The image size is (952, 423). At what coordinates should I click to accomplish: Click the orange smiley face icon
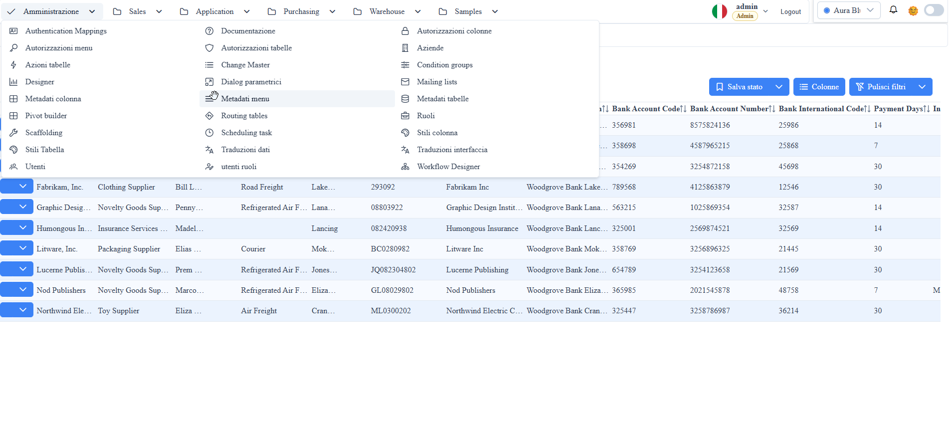coord(913,10)
